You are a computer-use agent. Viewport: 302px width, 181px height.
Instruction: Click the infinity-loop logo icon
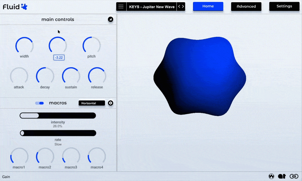294,176
